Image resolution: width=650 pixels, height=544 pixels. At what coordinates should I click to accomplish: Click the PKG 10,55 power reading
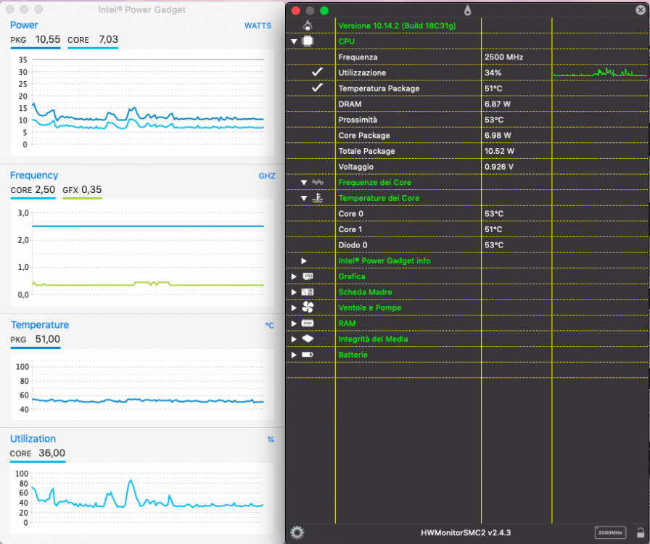pyautogui.click(x=36, y=39)
